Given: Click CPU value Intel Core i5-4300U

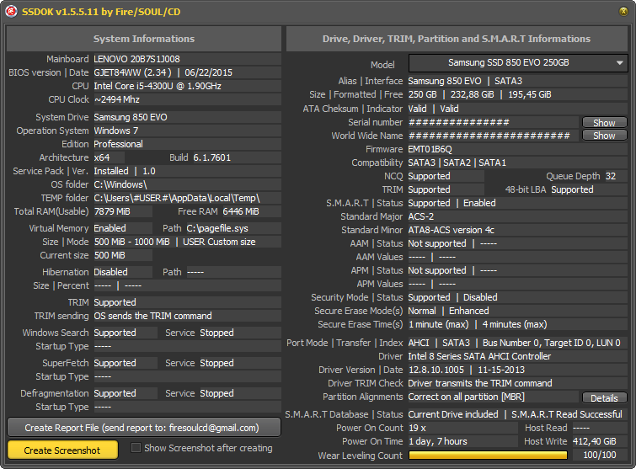Looking at the screenshot, I should coord(158,86).
